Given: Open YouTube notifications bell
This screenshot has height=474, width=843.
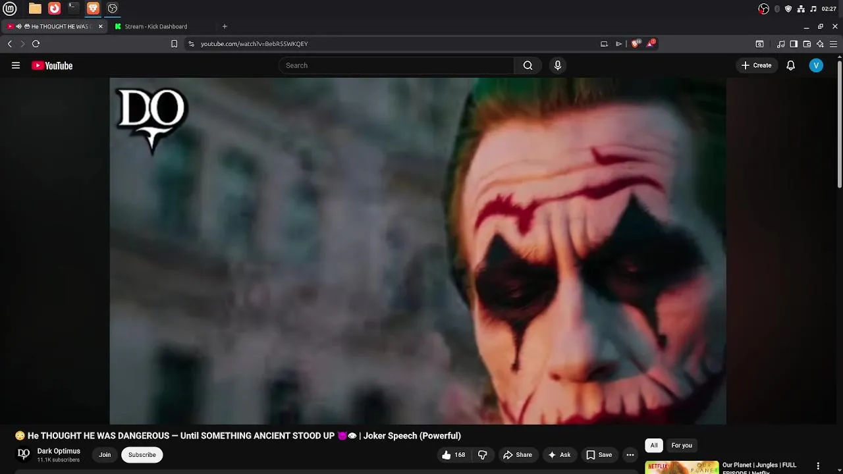Looking at the screenshot, I should tap(791, 65).
